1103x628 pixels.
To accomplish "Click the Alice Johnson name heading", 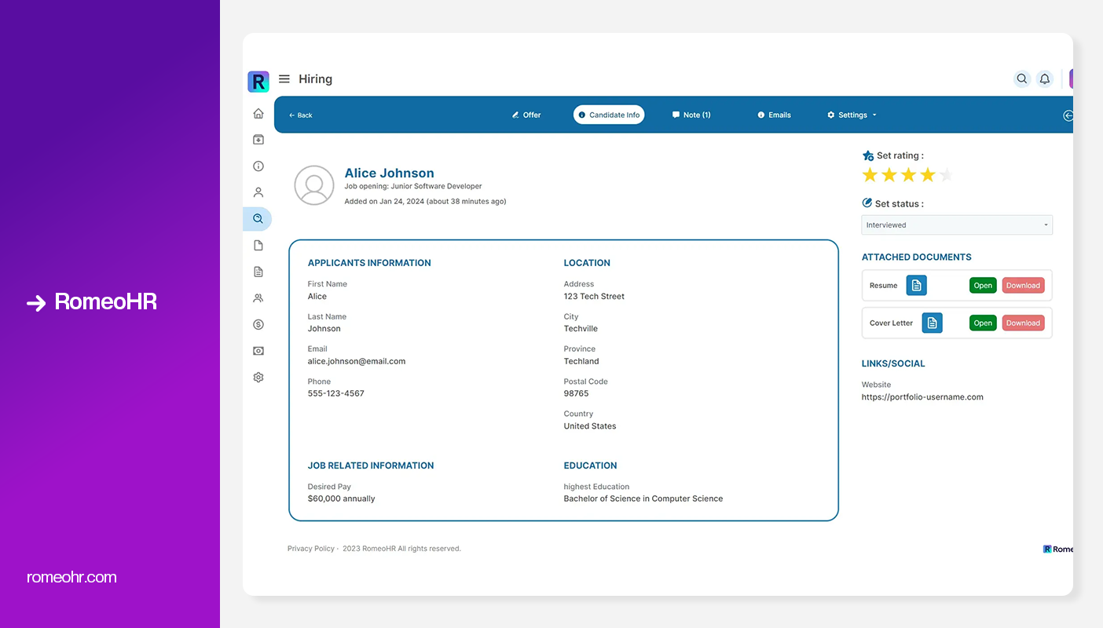I will (389, 173).
